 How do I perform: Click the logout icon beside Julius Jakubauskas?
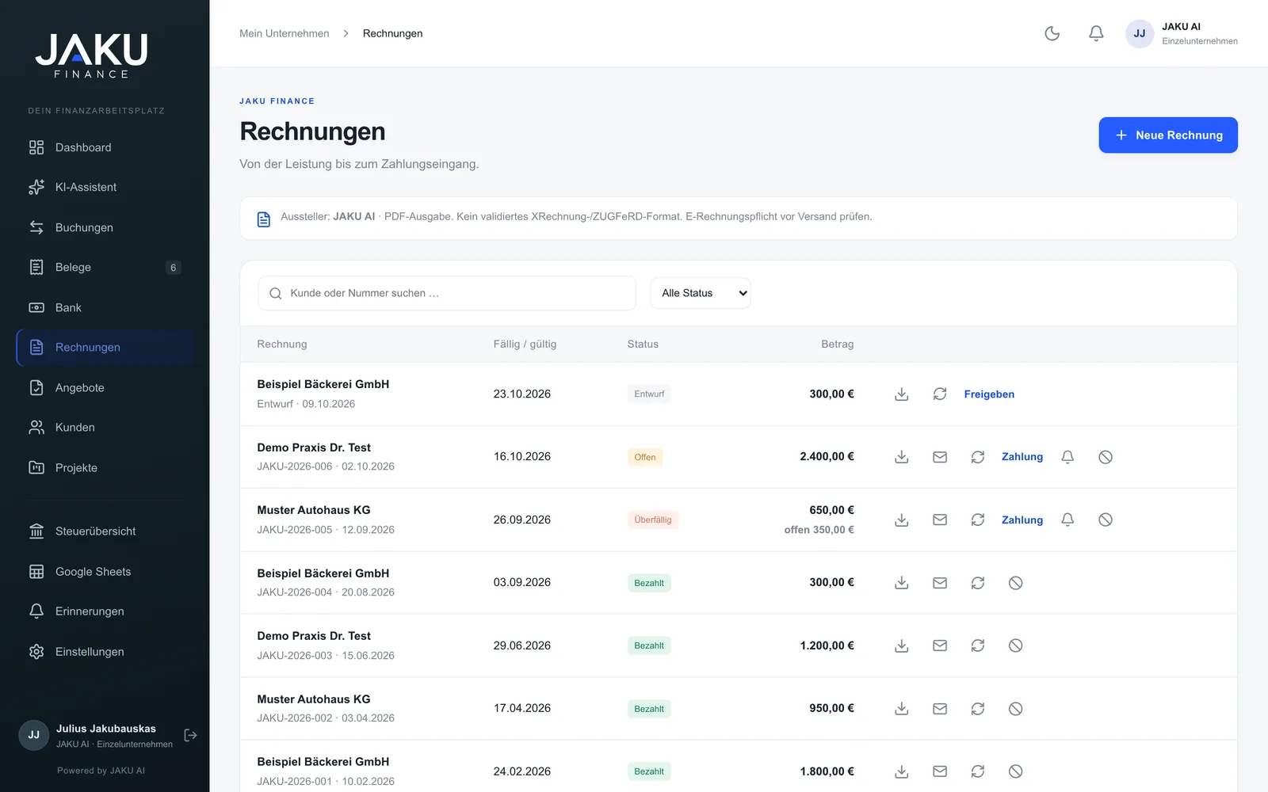tap(190, 735)
